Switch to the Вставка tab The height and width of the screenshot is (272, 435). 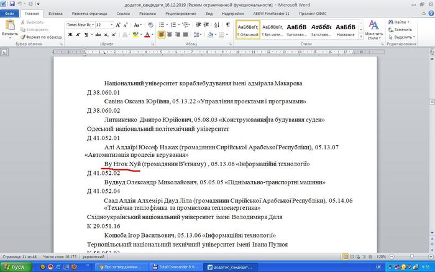[55, 13]
